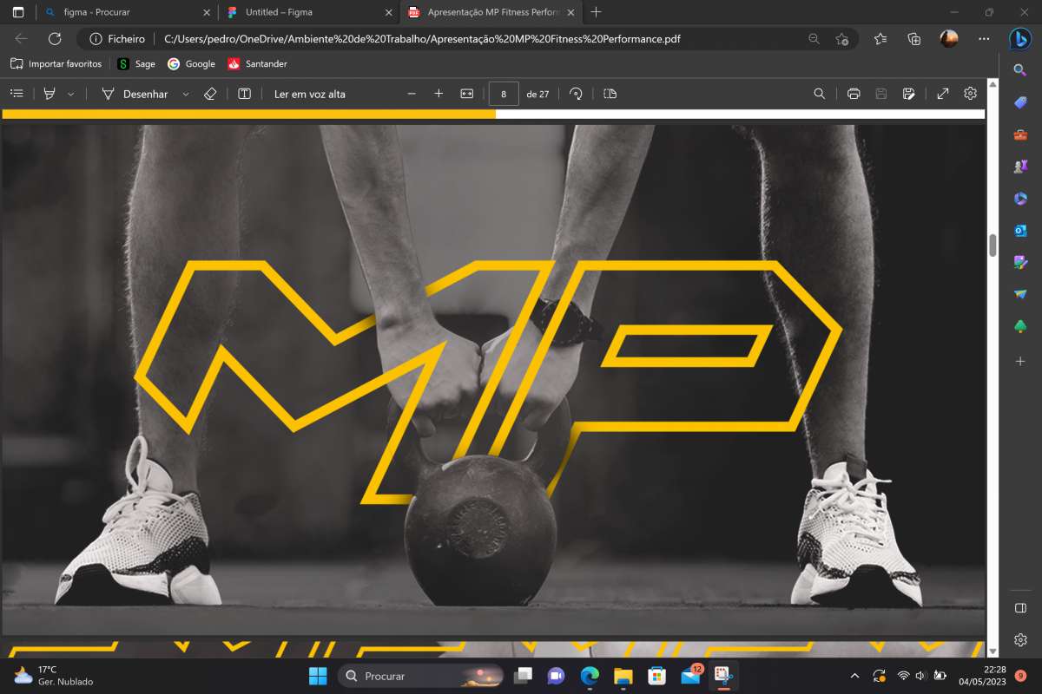The width and height of the screenshot is (1042, 694).
Task: Open the Favorites list
Action: 880,38
